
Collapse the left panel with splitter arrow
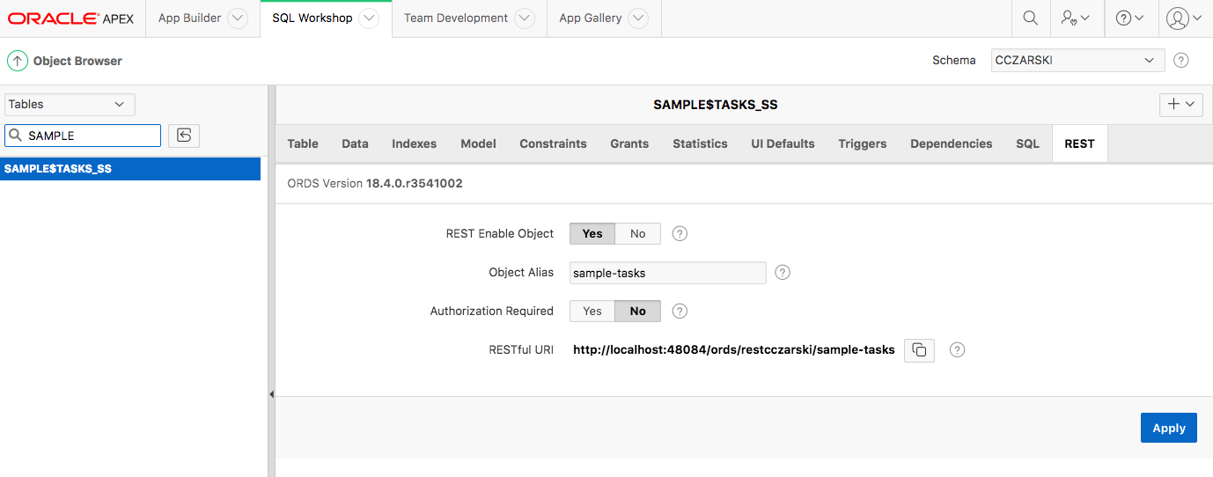[x=271, y=394]
